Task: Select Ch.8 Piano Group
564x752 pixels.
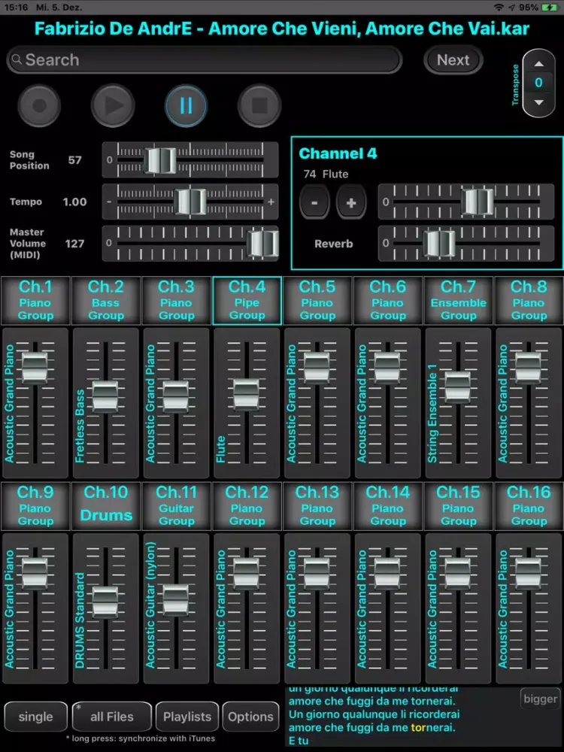Action: tap(529, 301)
